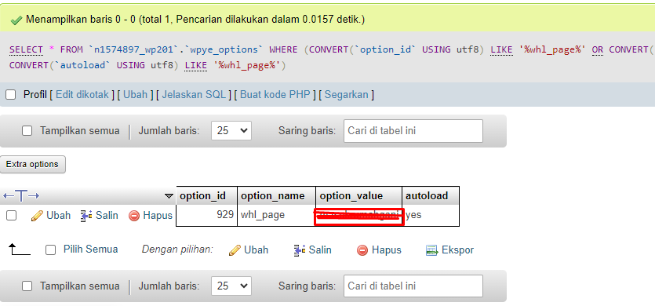Select the whl_page row checkbox

[x=11, y=216]
